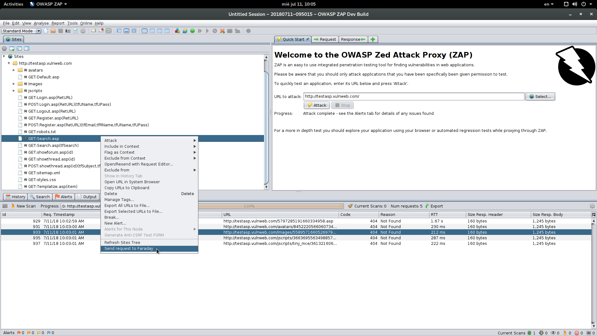Click the scope target icon in the Sites toolbar
This screenshot has width=597, height=336.
(x=4, y=49)
